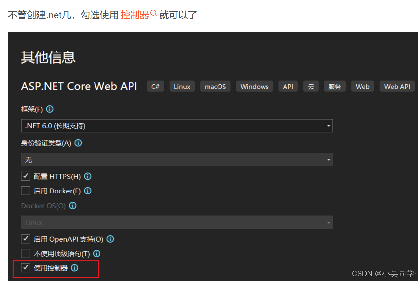The width and height of the screenshot is (418, 281).
Task: Toggle the 使用控制器 checkbox
Action: pyautogui.click(x=26, y=268)
